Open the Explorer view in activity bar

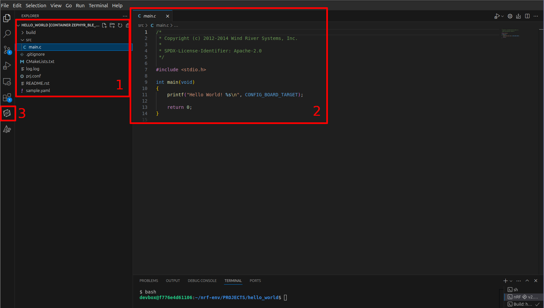[7, 18]
